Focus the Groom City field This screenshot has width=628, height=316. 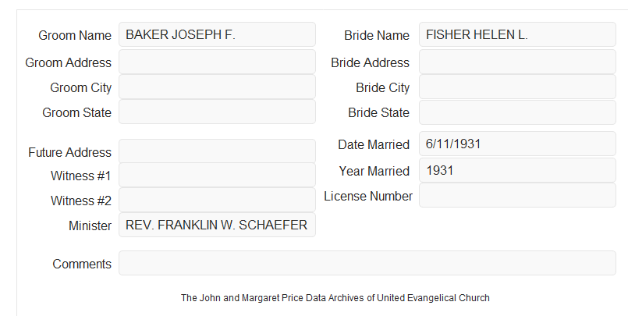pyautogui.click(x=217, y=87)
